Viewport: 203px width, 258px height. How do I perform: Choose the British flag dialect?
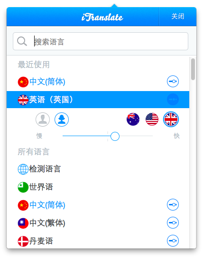coord(171,120)
